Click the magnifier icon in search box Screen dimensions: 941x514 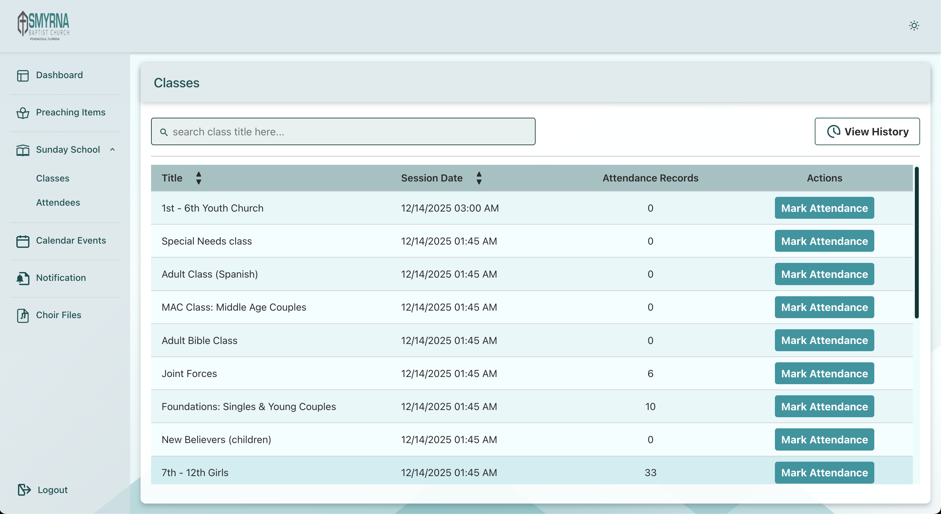tap(164, 132)
